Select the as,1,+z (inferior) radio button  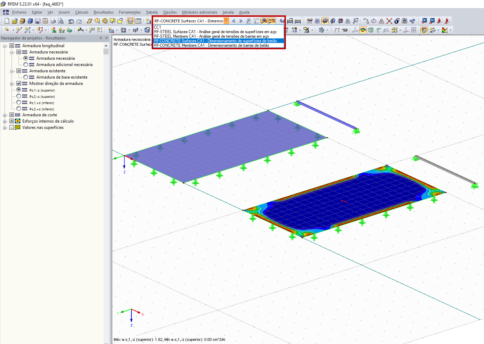tap(19, 102)
